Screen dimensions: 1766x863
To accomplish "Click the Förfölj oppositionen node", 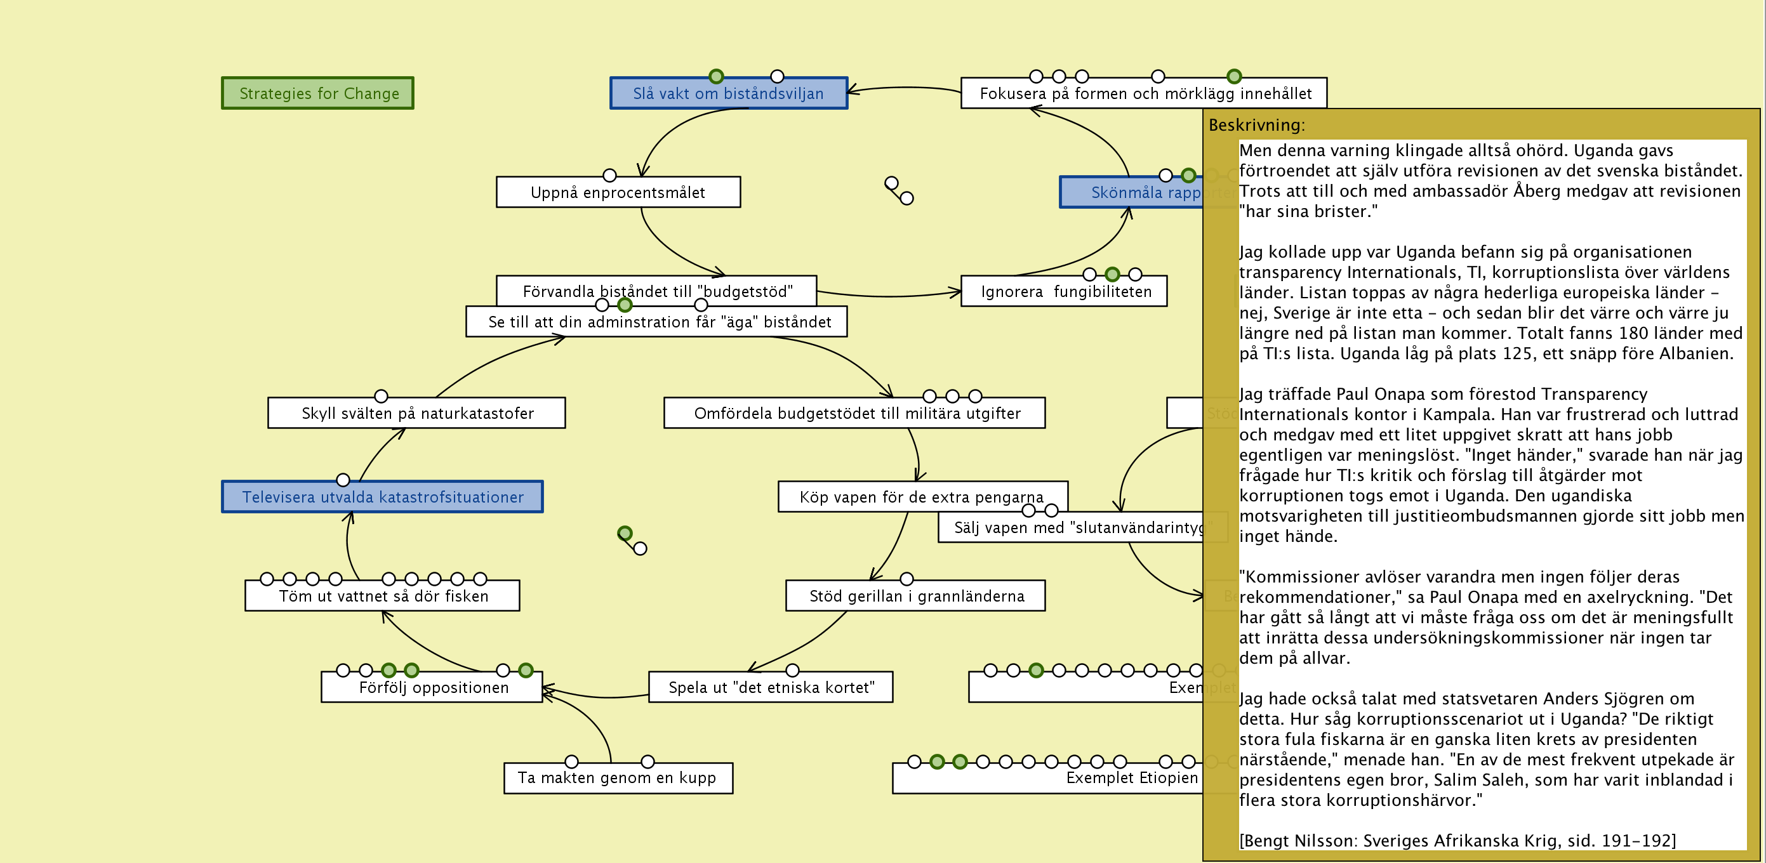I will click(432, 687).
